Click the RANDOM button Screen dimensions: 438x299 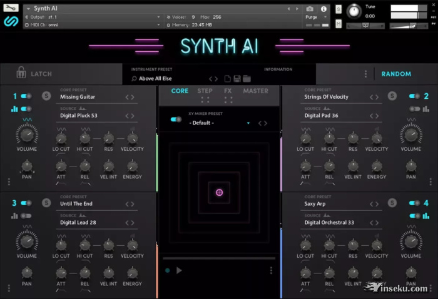pos(396,74)
